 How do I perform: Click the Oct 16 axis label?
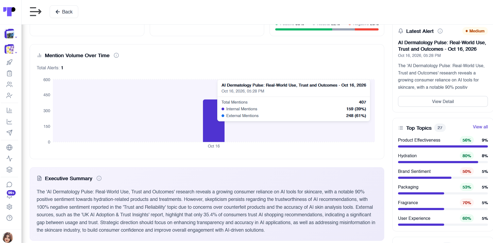coord(214,146)
